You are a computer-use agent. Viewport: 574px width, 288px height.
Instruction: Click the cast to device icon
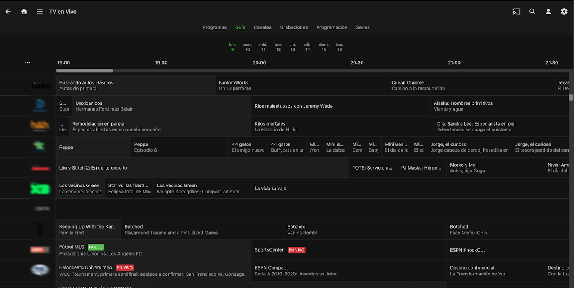point(516,12)
